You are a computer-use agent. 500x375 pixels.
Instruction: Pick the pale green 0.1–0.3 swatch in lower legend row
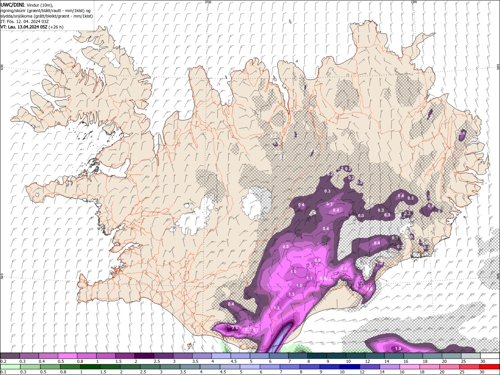tap(10, 367)
